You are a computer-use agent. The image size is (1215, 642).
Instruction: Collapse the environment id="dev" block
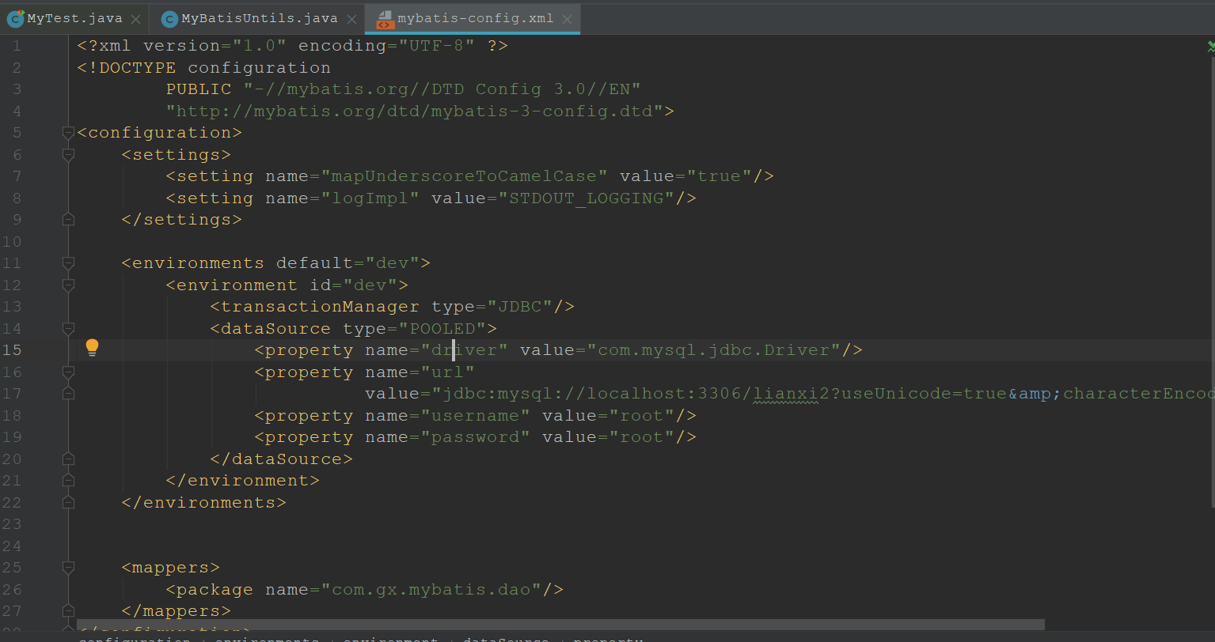68,285
